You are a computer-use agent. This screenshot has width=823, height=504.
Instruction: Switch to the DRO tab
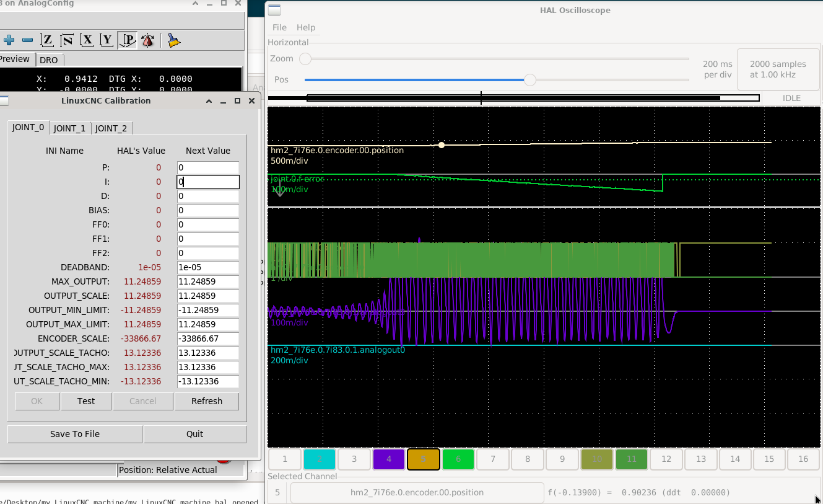[x=48, y=60]
